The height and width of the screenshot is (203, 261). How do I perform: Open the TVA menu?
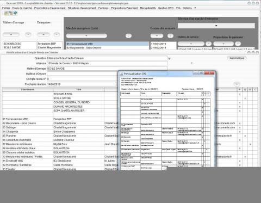[178, 8]
